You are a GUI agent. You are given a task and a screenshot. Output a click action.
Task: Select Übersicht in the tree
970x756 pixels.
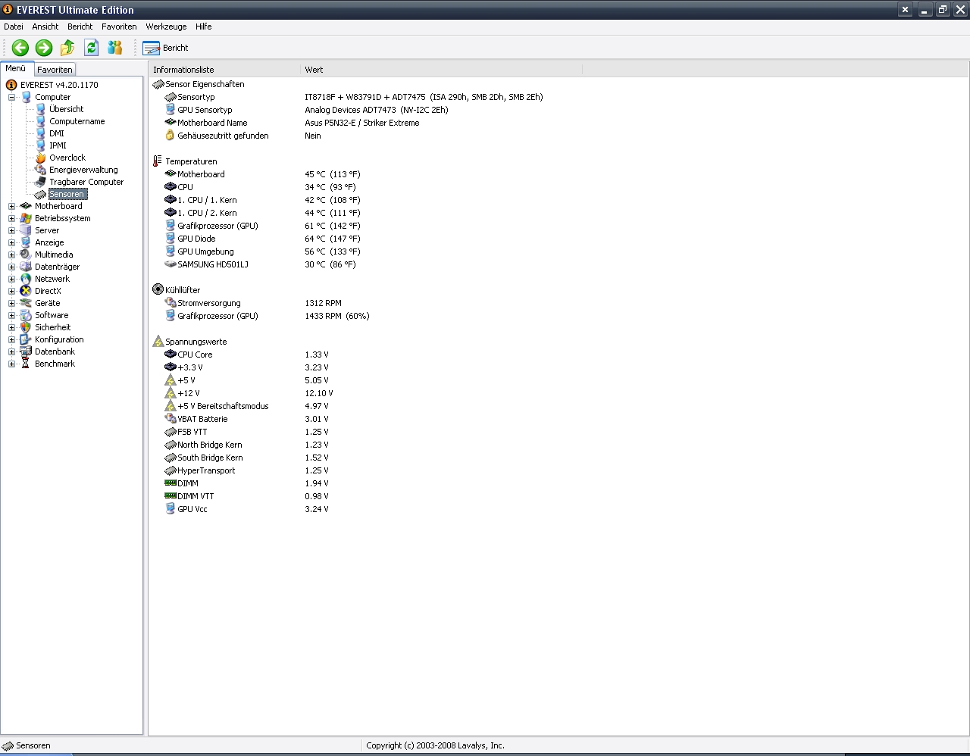[67, 109]
